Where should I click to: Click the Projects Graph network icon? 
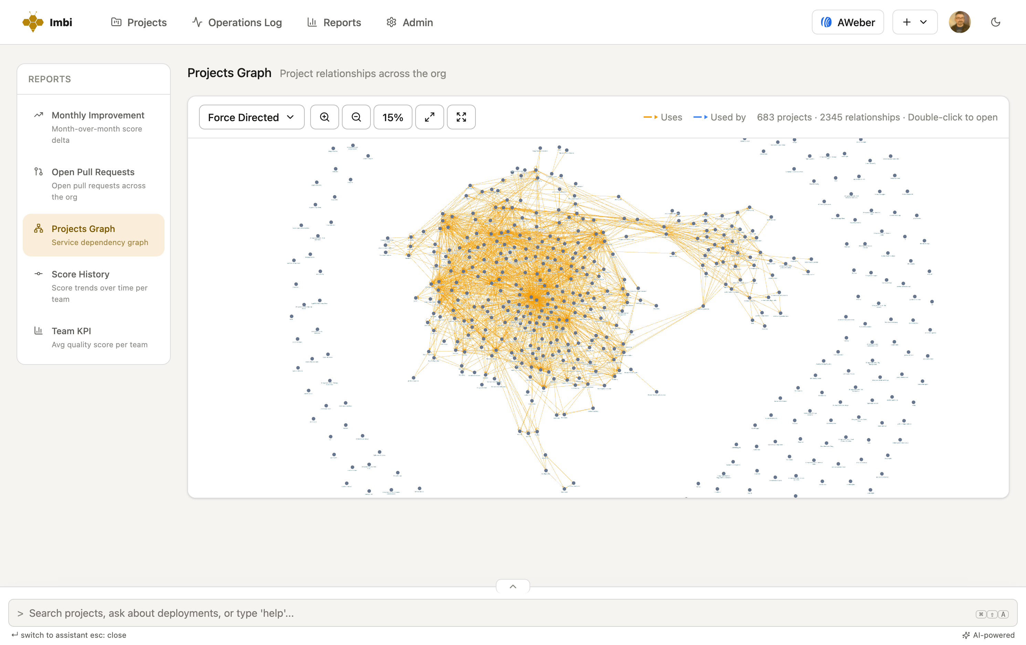click(x=38, y=228)
